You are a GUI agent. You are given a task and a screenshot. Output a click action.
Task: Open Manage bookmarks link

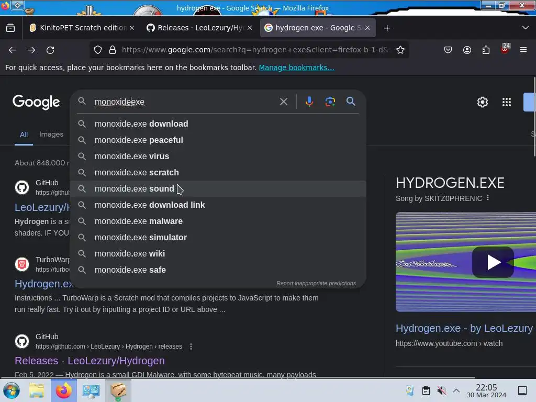pos(296,68)
